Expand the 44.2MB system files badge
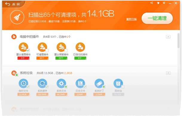This screenshot has height=116, width=182. pos(61,94)
